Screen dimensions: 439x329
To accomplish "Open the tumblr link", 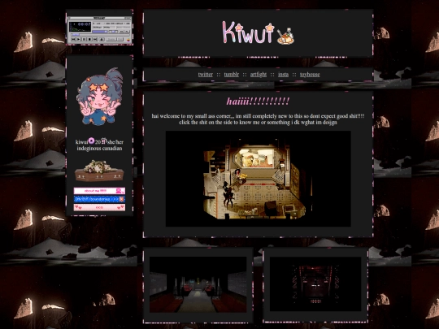I will pyautogui.click(x=231, y=75).
